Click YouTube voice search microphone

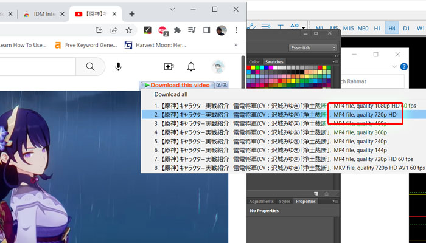(118, 66)
